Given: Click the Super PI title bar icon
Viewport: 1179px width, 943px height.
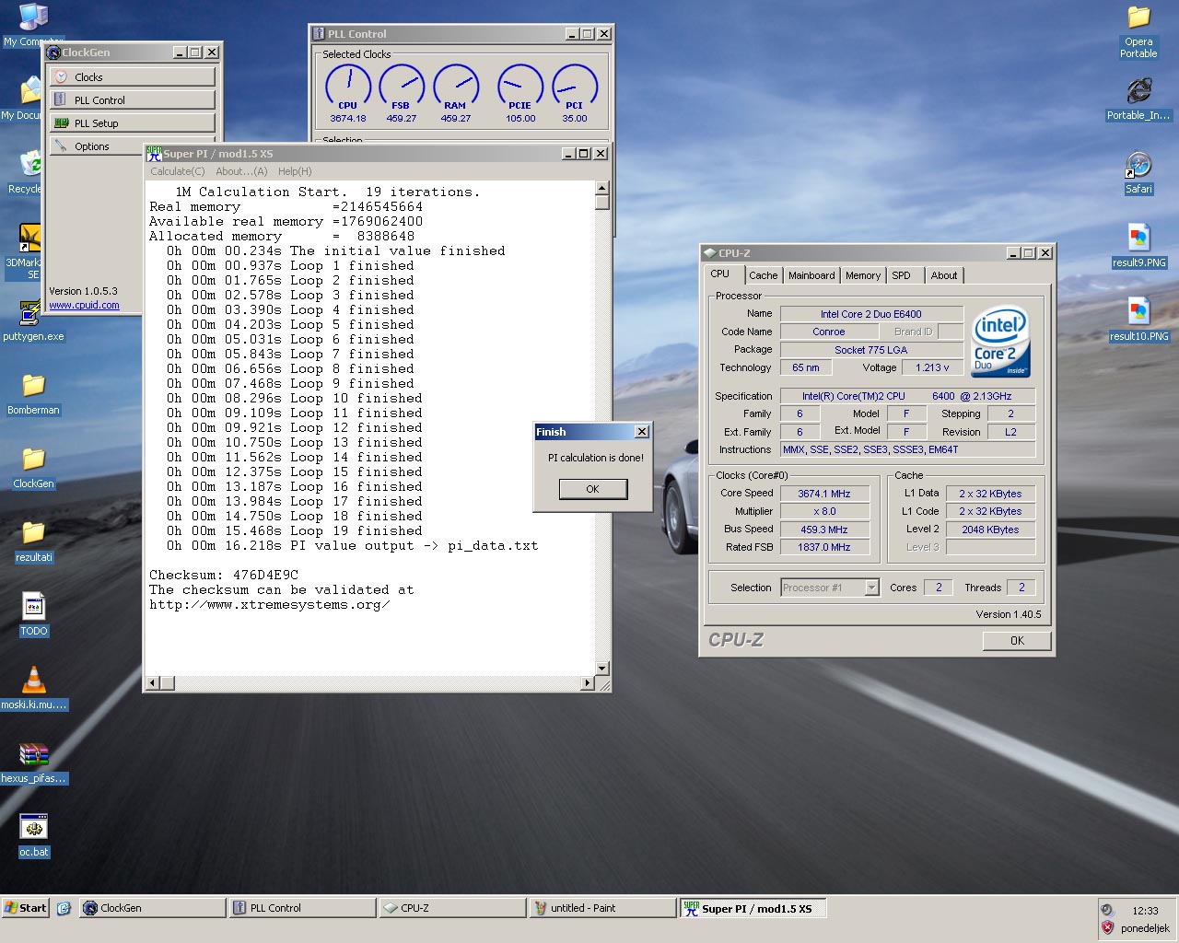Looking at the screenshot, I should coord(154,154).
